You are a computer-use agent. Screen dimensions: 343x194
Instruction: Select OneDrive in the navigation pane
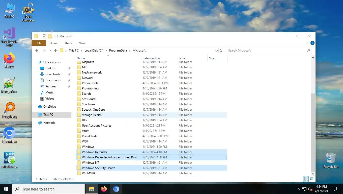pos(49,107)
